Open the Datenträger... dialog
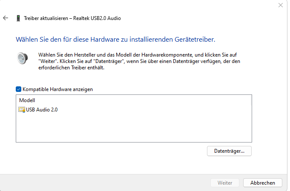The image size is (290, 191). (229, 151)
